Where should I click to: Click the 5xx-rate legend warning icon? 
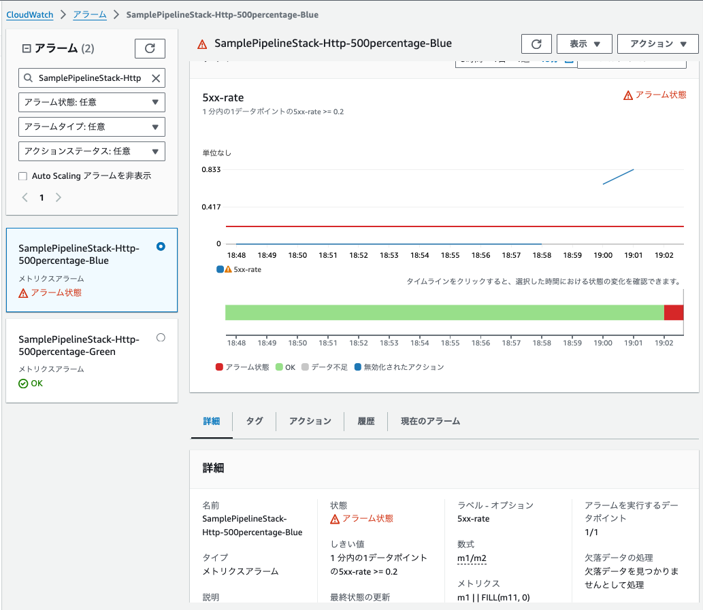click(x=228, y=269)
